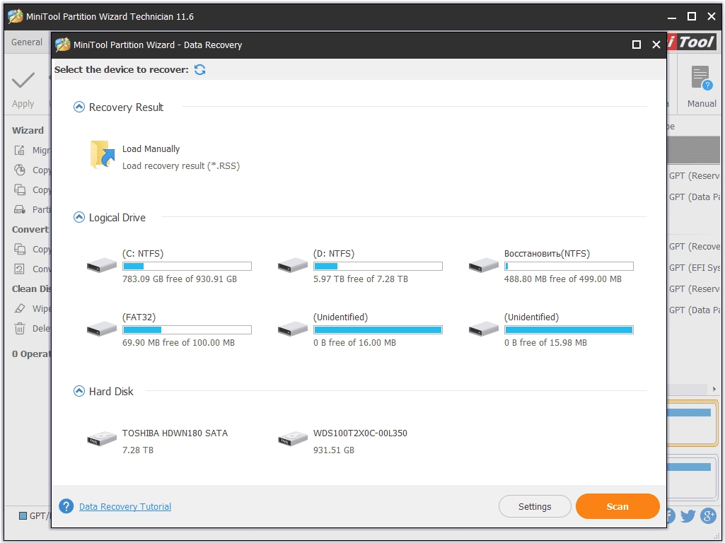Click '5.97 TB free of 7.28 TB' text

point(361,279)
